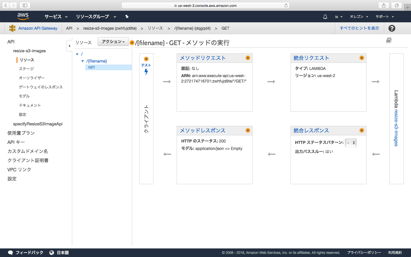Open the サポート dropdown
This screenshot has height=257, width=411.
coord(385,17)
